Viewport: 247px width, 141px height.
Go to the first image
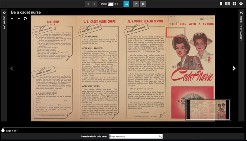[x=88, y=4]
